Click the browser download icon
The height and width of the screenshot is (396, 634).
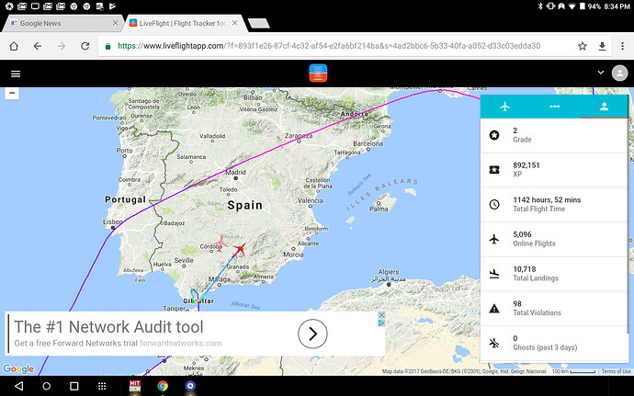[602, 46]
